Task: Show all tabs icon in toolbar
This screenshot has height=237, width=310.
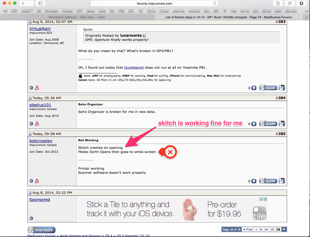Action: [x=290, y=3]
